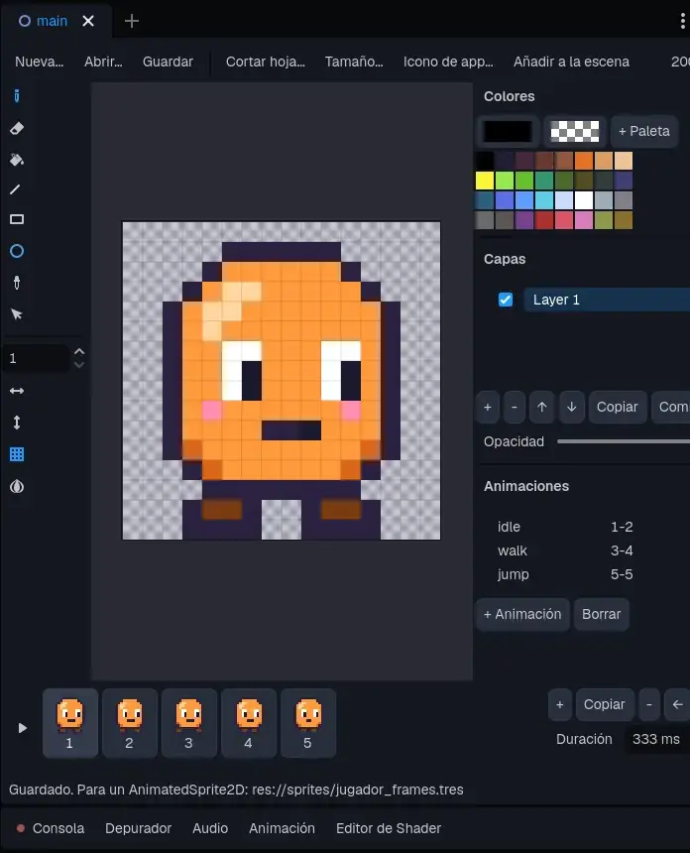Viewport: 690px width, 853px height.
Task: Pick the line drawing tool
Action: tap(15, 189)
